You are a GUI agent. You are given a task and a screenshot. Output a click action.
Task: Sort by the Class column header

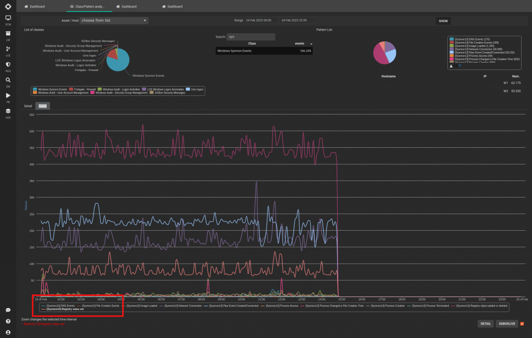pyautogui.click(x=252, y=44)
